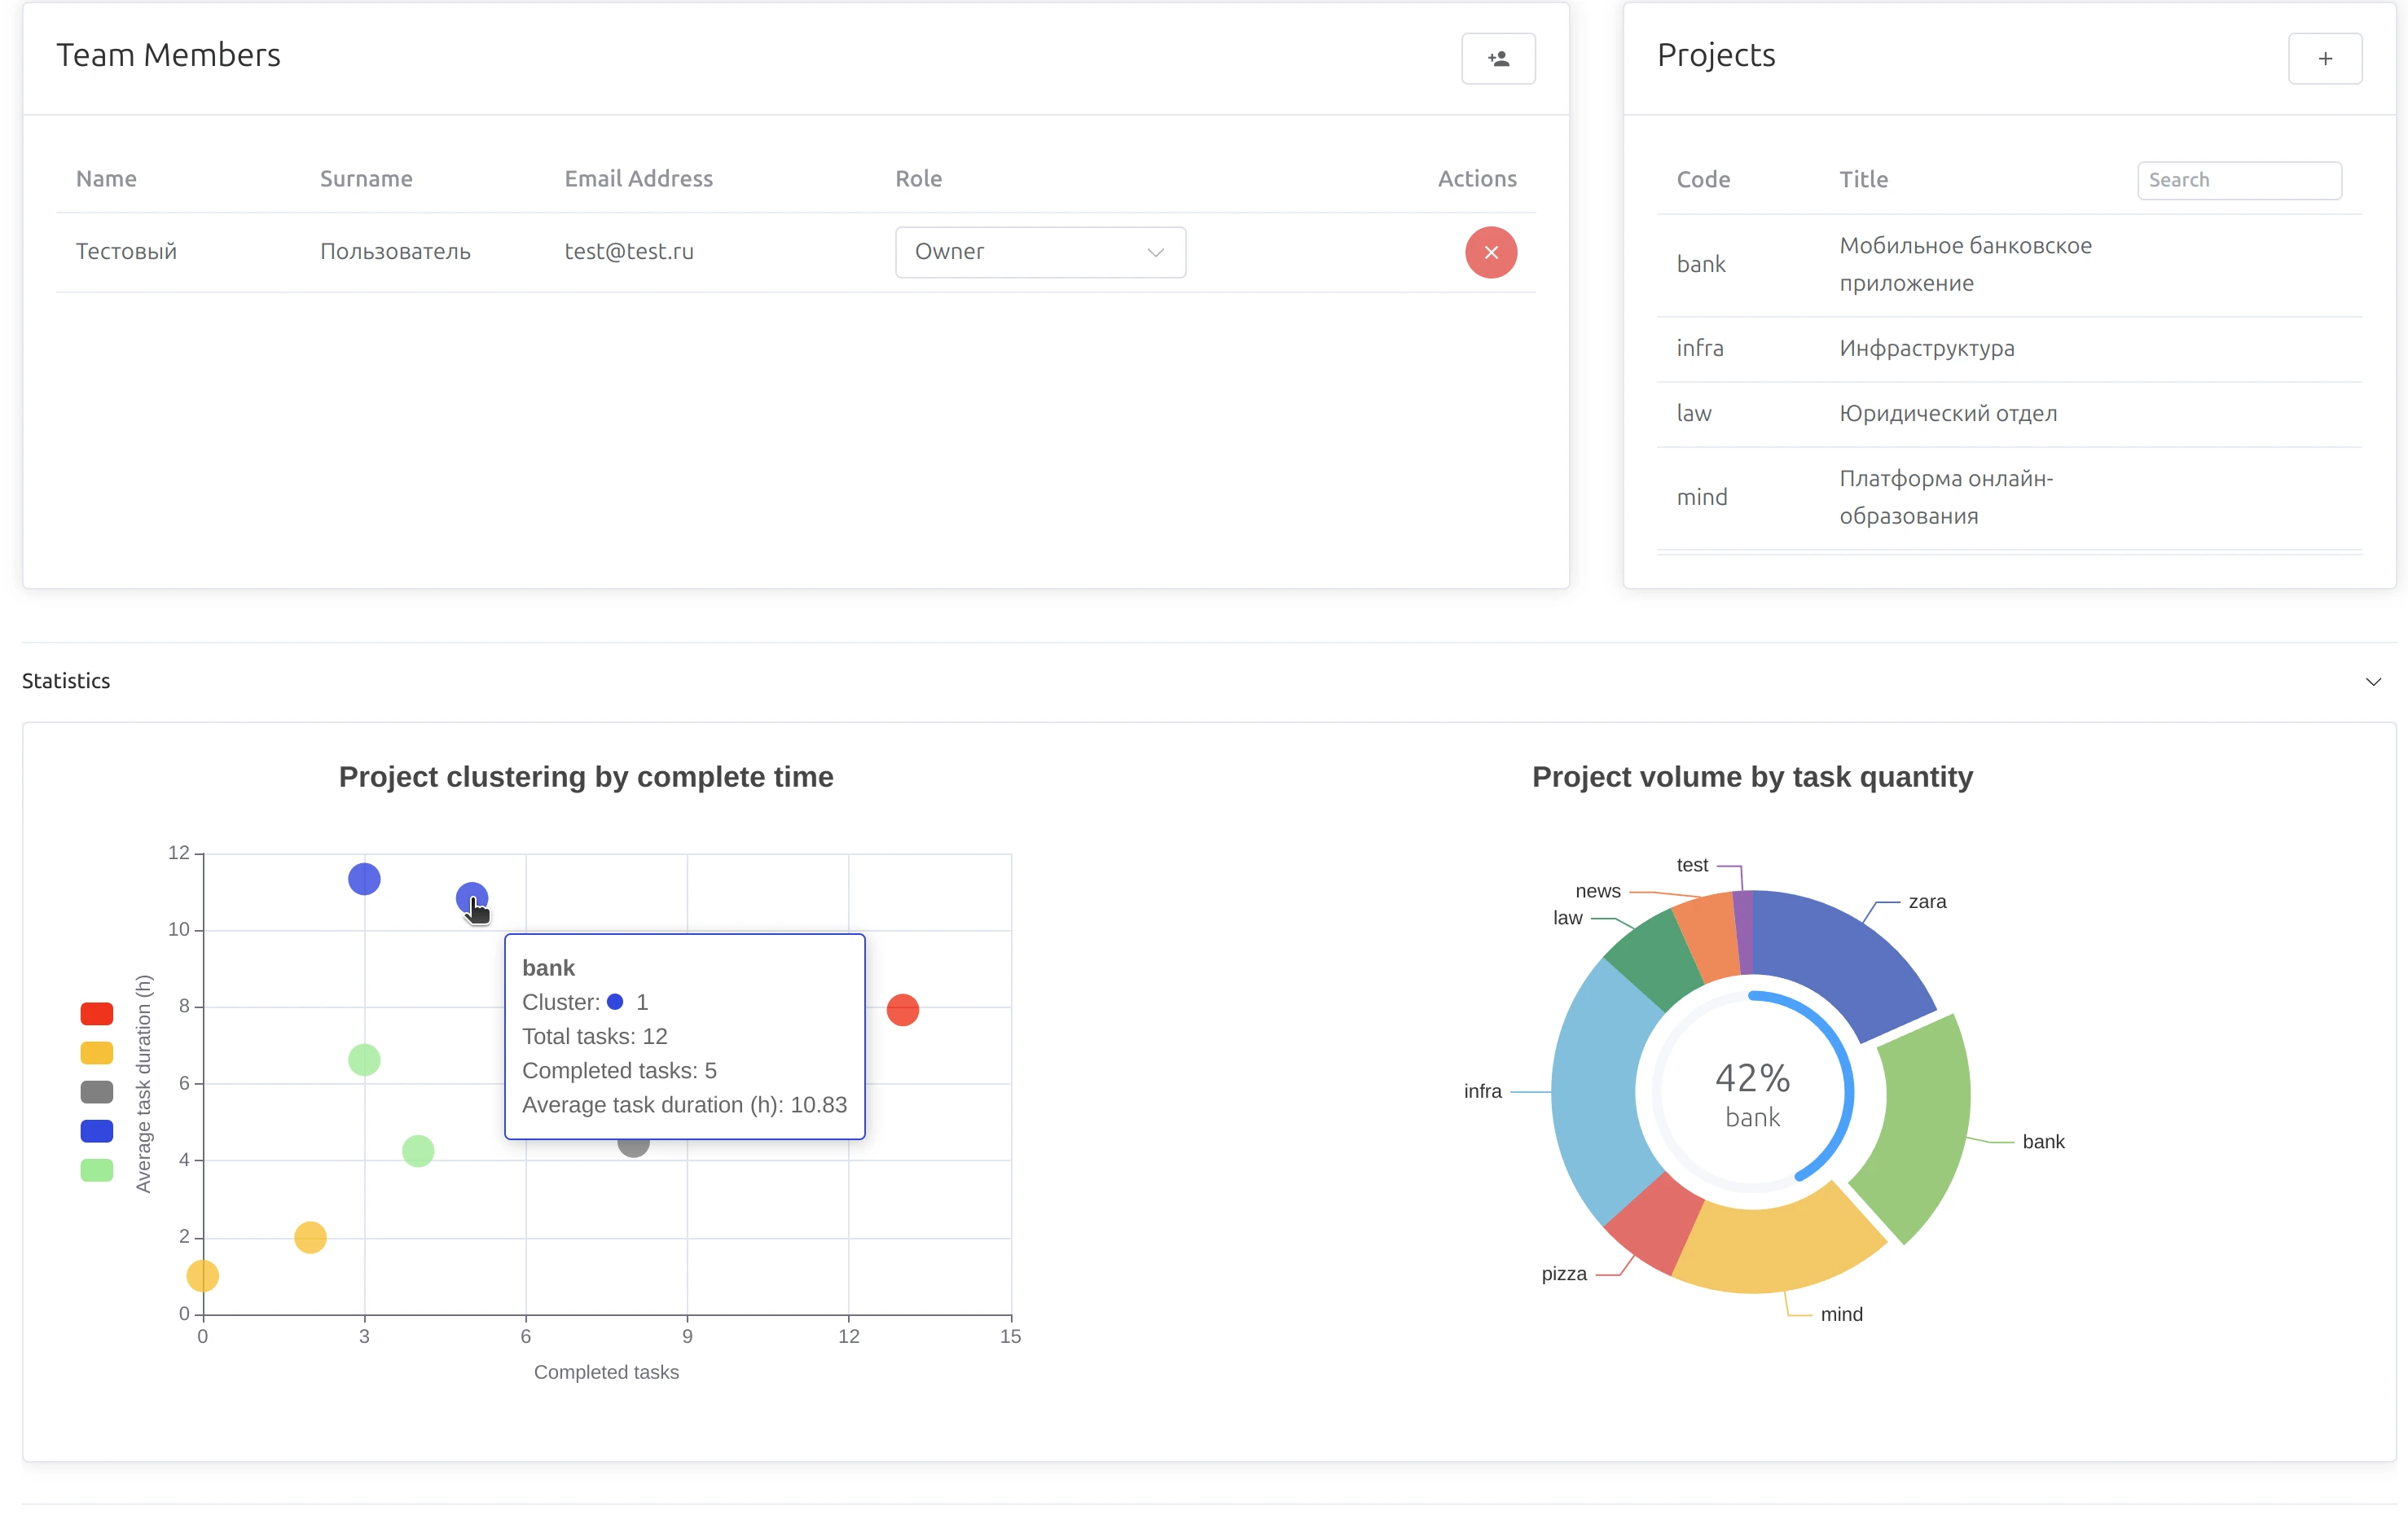The width and height of the screenshot is (2408, 1518).
Task: Toggle the blue cluster legend swatch
Action: [97, 1131]
